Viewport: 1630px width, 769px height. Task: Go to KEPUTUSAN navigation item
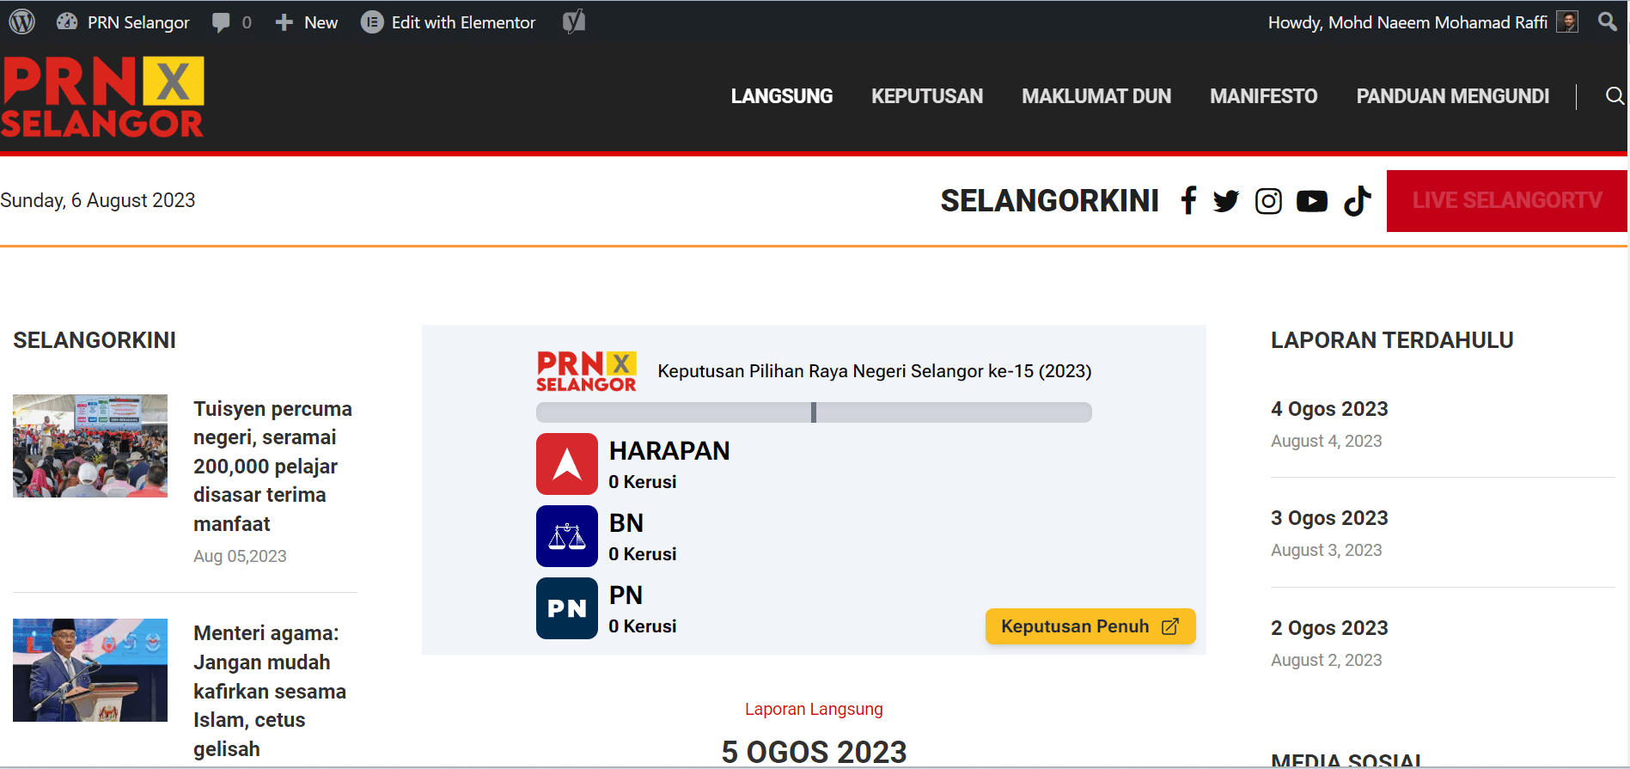[927, 96]
